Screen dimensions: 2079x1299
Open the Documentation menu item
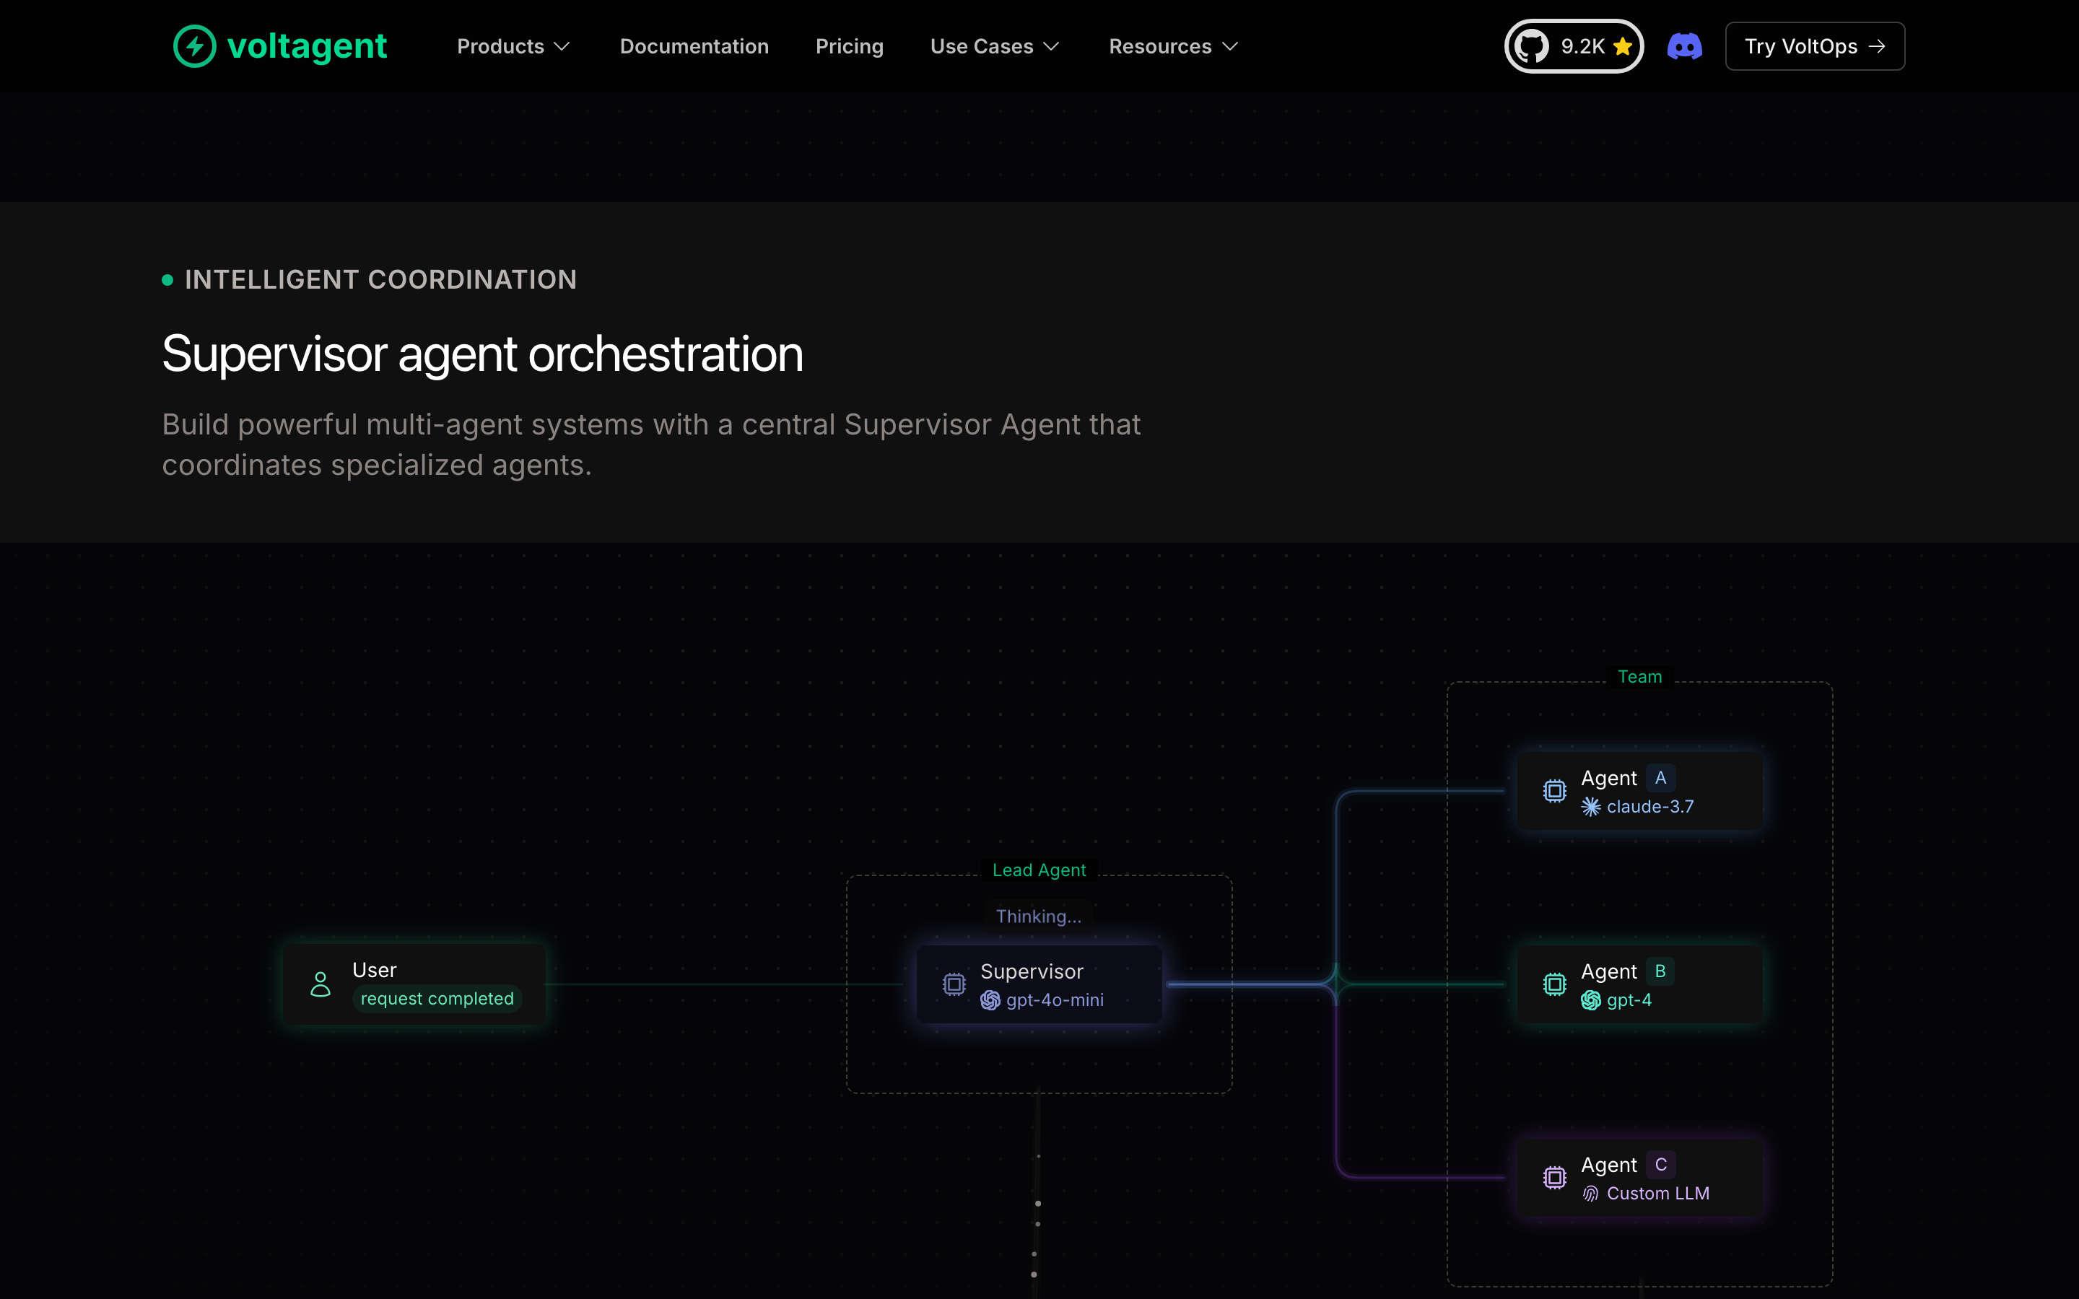click(x=694, y=46)
